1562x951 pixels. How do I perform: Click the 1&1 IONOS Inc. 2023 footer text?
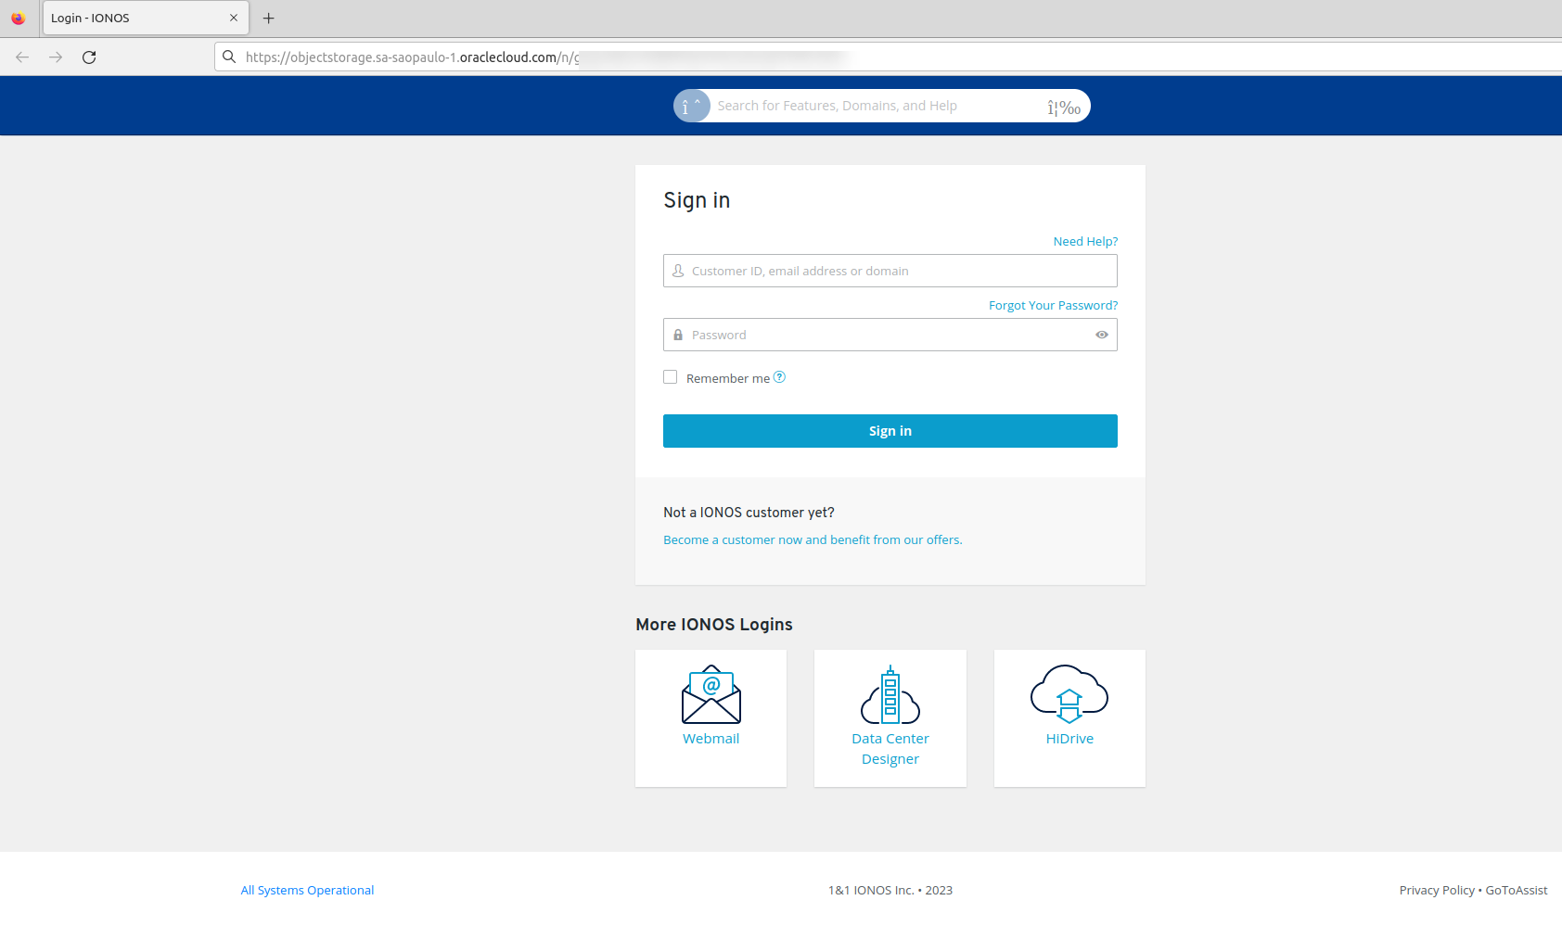(x=890, y=890)
